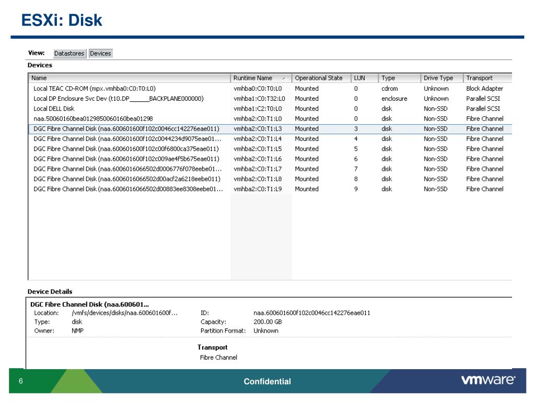Click Mounted state in vmhba2:C0:T1:L9 row
Screen dimensions: 535x401
[306, 189]
